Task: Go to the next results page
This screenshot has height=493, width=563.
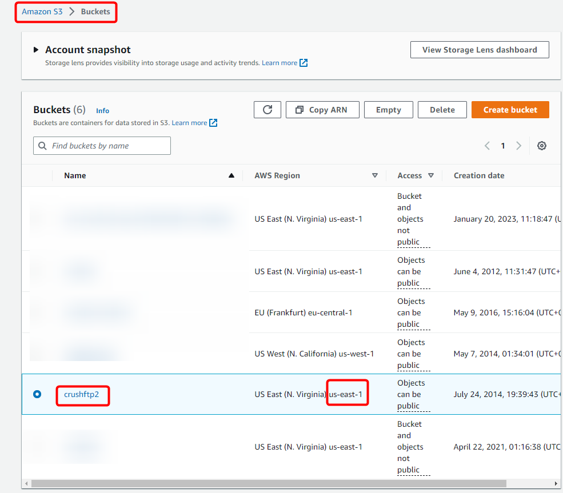Action: tap(518, 146)
